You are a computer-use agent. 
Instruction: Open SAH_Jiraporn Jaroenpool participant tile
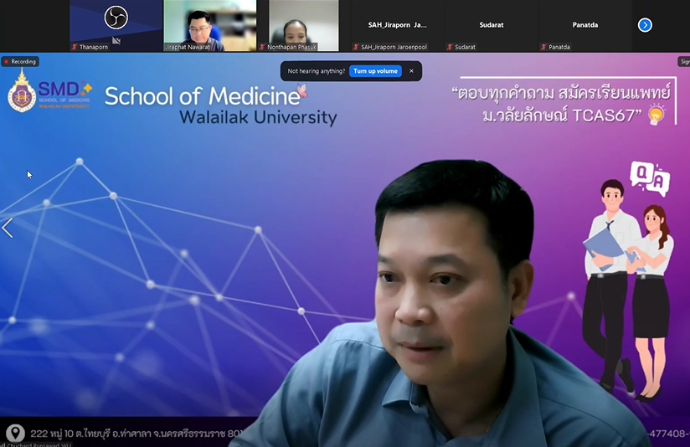pyautogui.click(x=398, y=25)
